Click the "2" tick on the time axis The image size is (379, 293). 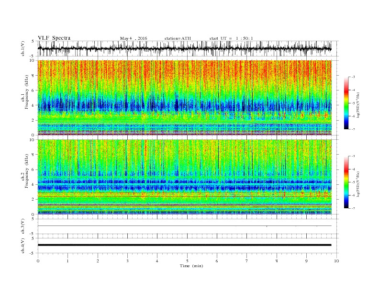click(98, 261)
